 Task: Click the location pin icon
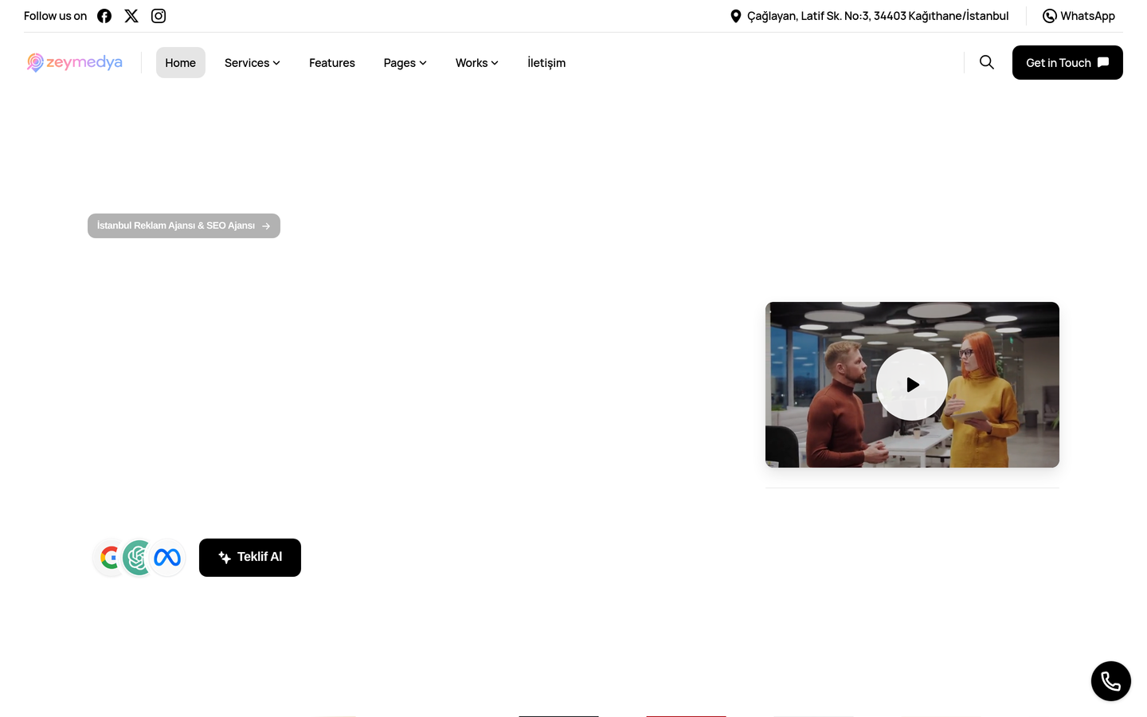pos(736,16)
